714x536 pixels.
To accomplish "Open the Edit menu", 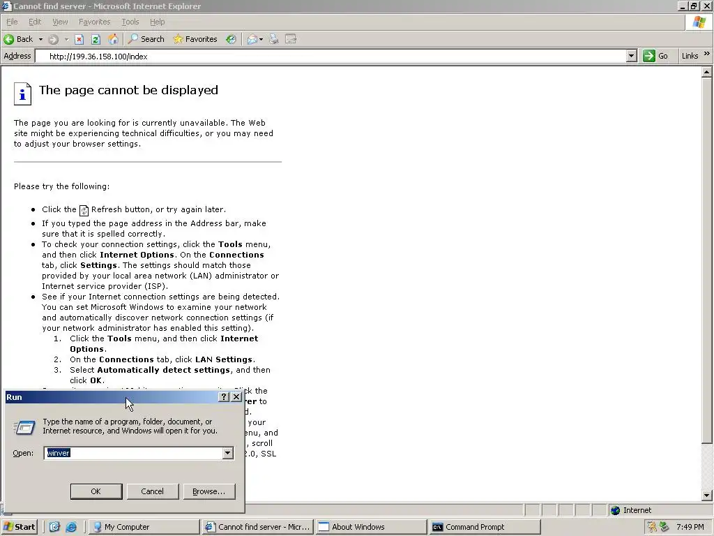I will 35,22.
